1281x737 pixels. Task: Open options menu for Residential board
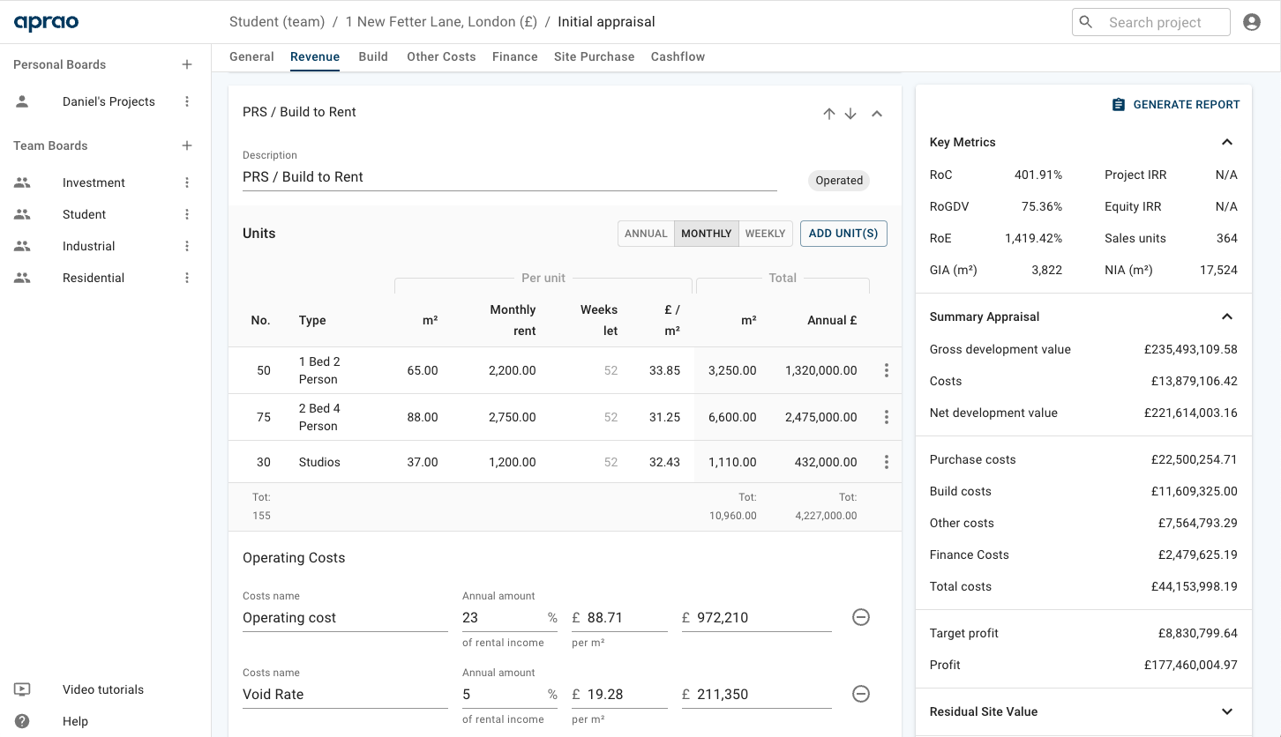(187, 278)
